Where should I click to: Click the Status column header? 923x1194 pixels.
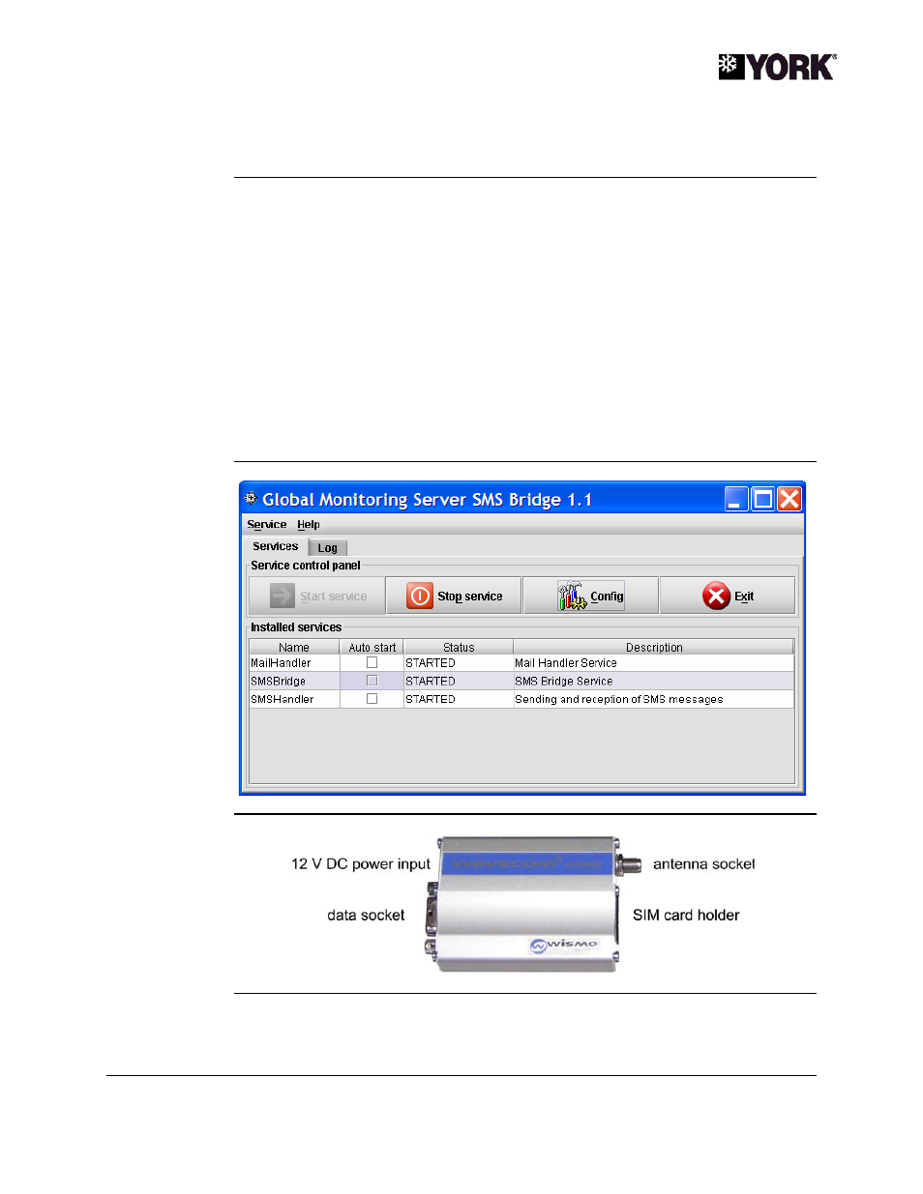459,648
